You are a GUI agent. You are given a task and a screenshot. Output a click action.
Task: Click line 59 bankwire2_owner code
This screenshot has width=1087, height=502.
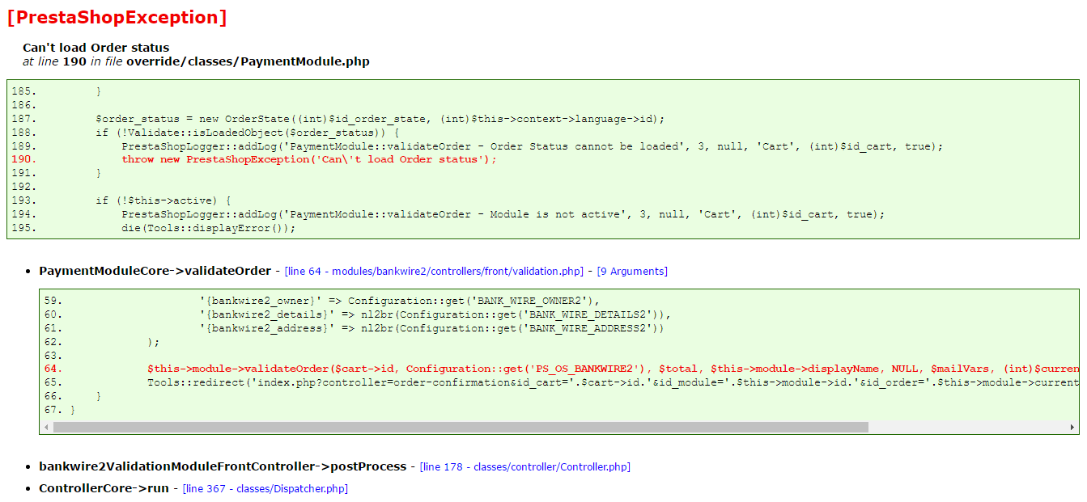(x=400, y=300)
